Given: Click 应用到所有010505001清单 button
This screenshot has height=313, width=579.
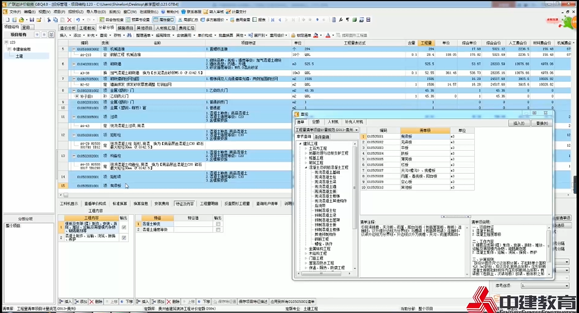Looking at the screenshot, I should pos(293,302).
